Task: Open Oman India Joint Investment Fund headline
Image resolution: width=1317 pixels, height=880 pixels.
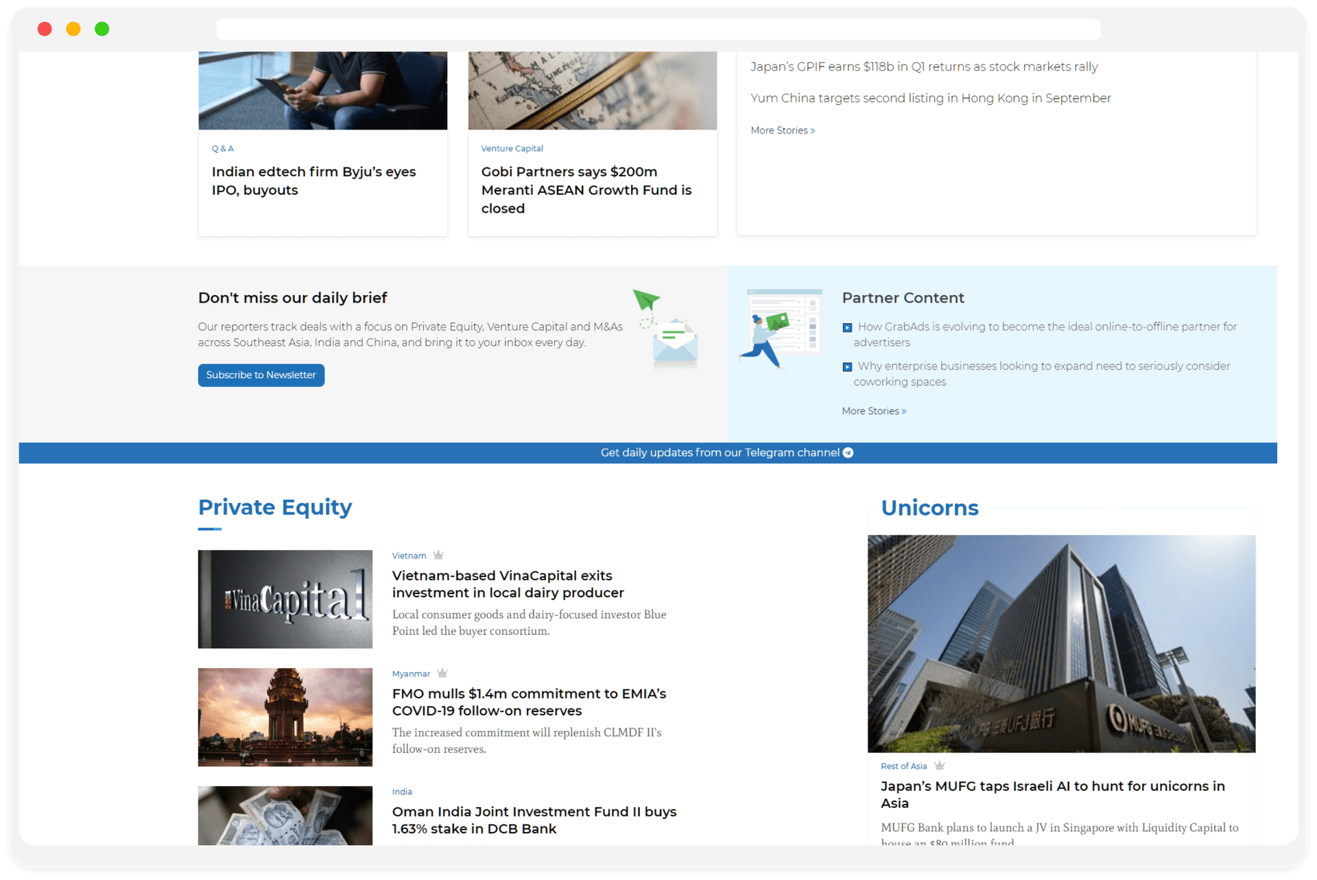Action: (534, 820)
